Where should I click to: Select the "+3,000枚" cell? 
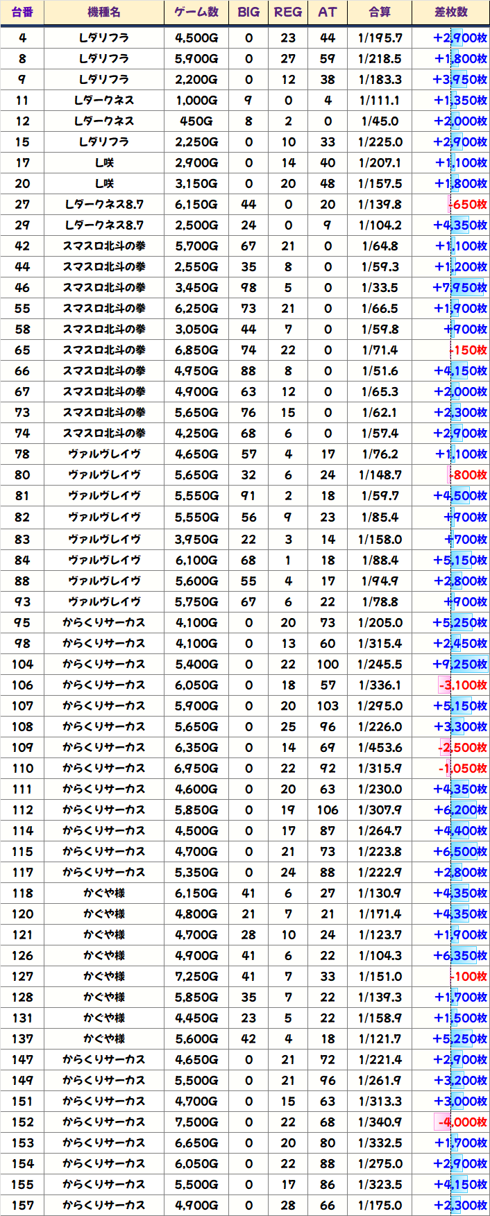pos(451,1102)
